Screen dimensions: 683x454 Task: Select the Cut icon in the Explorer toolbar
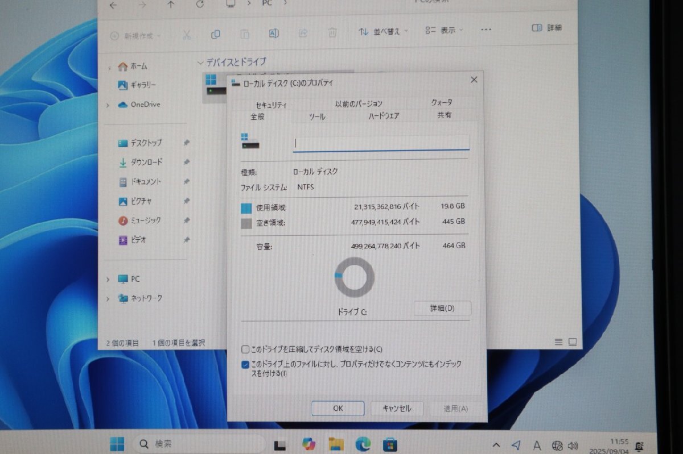tap(187, 34)
